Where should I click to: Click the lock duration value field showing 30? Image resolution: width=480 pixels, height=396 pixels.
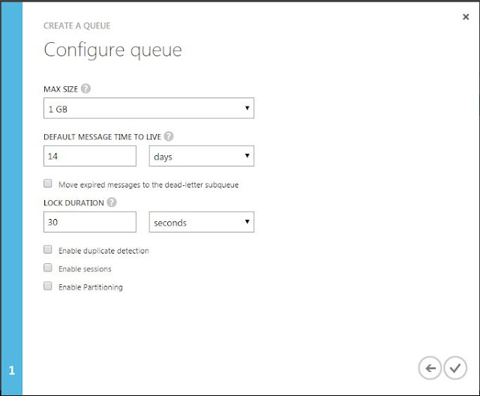point(89,222)
